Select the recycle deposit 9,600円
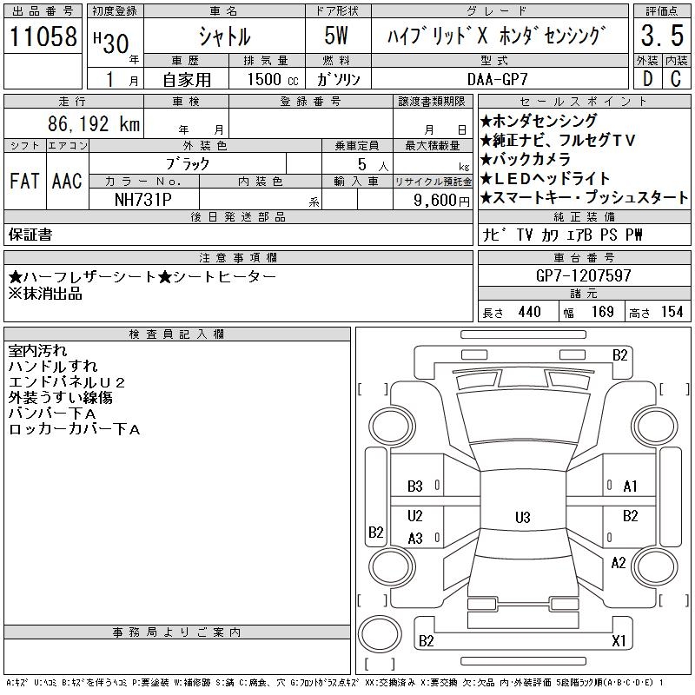Viewport: 695px width, 695px height. [x=441, y=201]
